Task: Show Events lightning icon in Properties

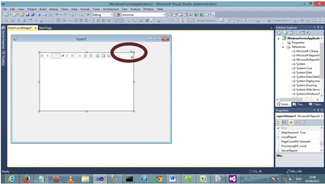Action: 296,122
